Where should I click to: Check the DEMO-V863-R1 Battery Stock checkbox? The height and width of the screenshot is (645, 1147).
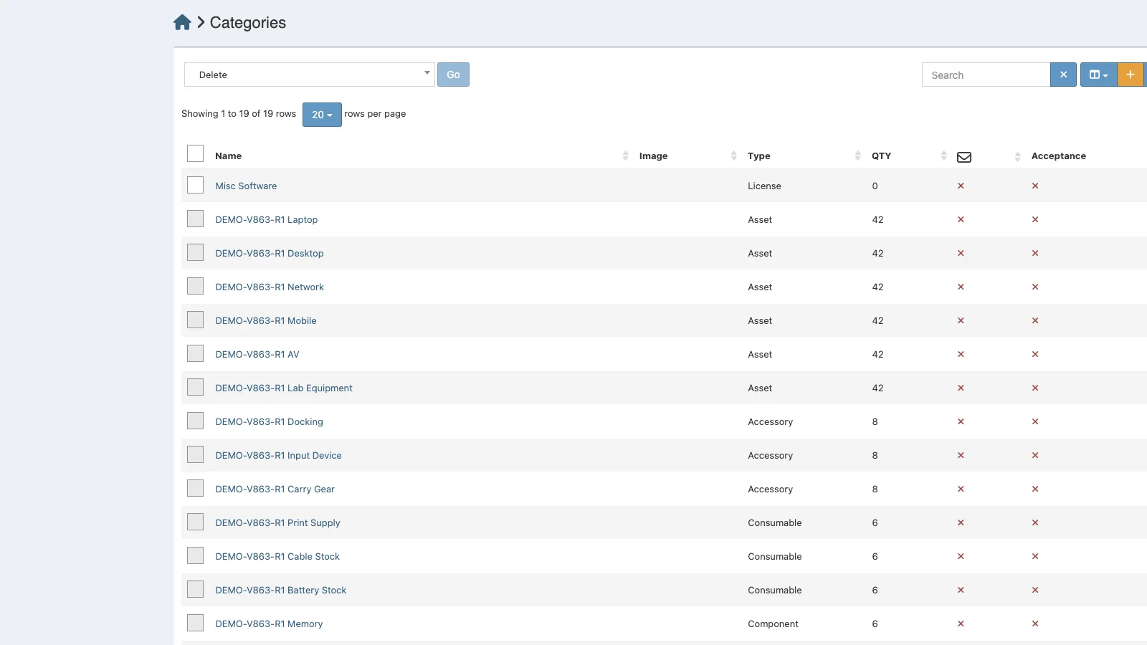click(195, 589)
